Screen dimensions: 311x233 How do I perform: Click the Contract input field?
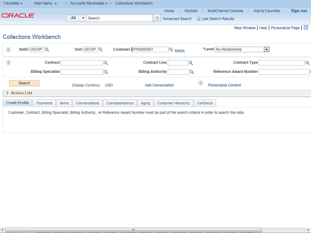pyautogui.click(x=82, y=63)
